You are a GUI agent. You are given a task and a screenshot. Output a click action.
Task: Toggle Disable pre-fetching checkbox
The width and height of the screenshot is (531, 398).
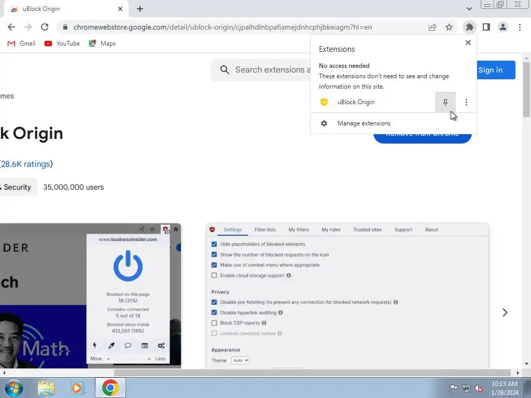[214, 302]
